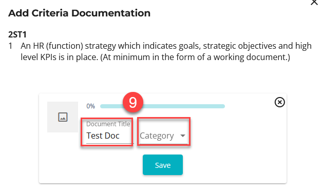
Task: Remove the upload with the circled X icon
Action: [279, 102]
